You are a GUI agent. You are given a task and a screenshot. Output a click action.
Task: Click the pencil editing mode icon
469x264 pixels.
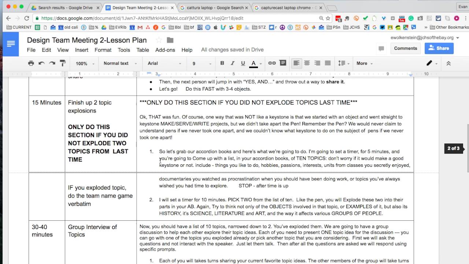pyautogui.click(x=429, y=63)
